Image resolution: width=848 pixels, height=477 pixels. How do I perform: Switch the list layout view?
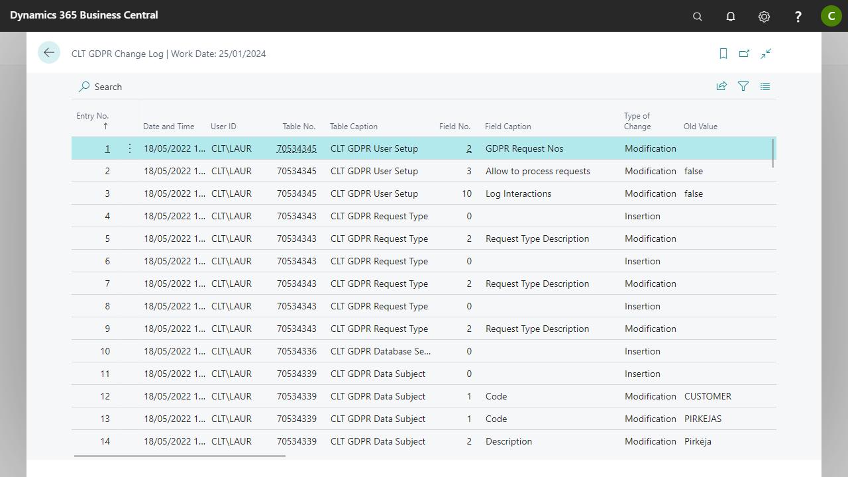click(x=765, y=86)
